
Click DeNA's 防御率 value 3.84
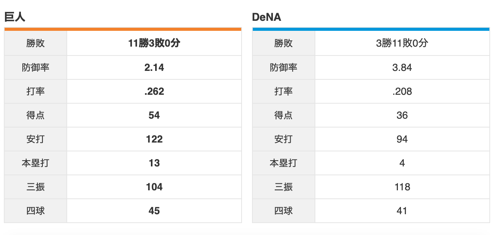[x=402, y=67]
